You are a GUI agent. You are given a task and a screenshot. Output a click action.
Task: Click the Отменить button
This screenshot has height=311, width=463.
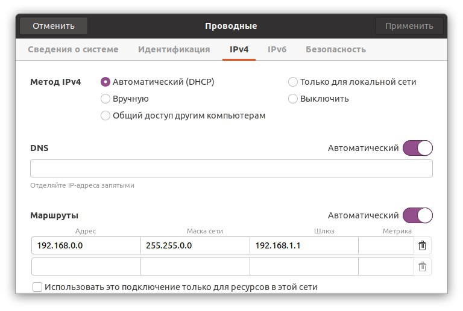click(54, 26)
